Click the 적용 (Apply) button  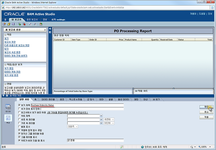click(x=206, y=117)
